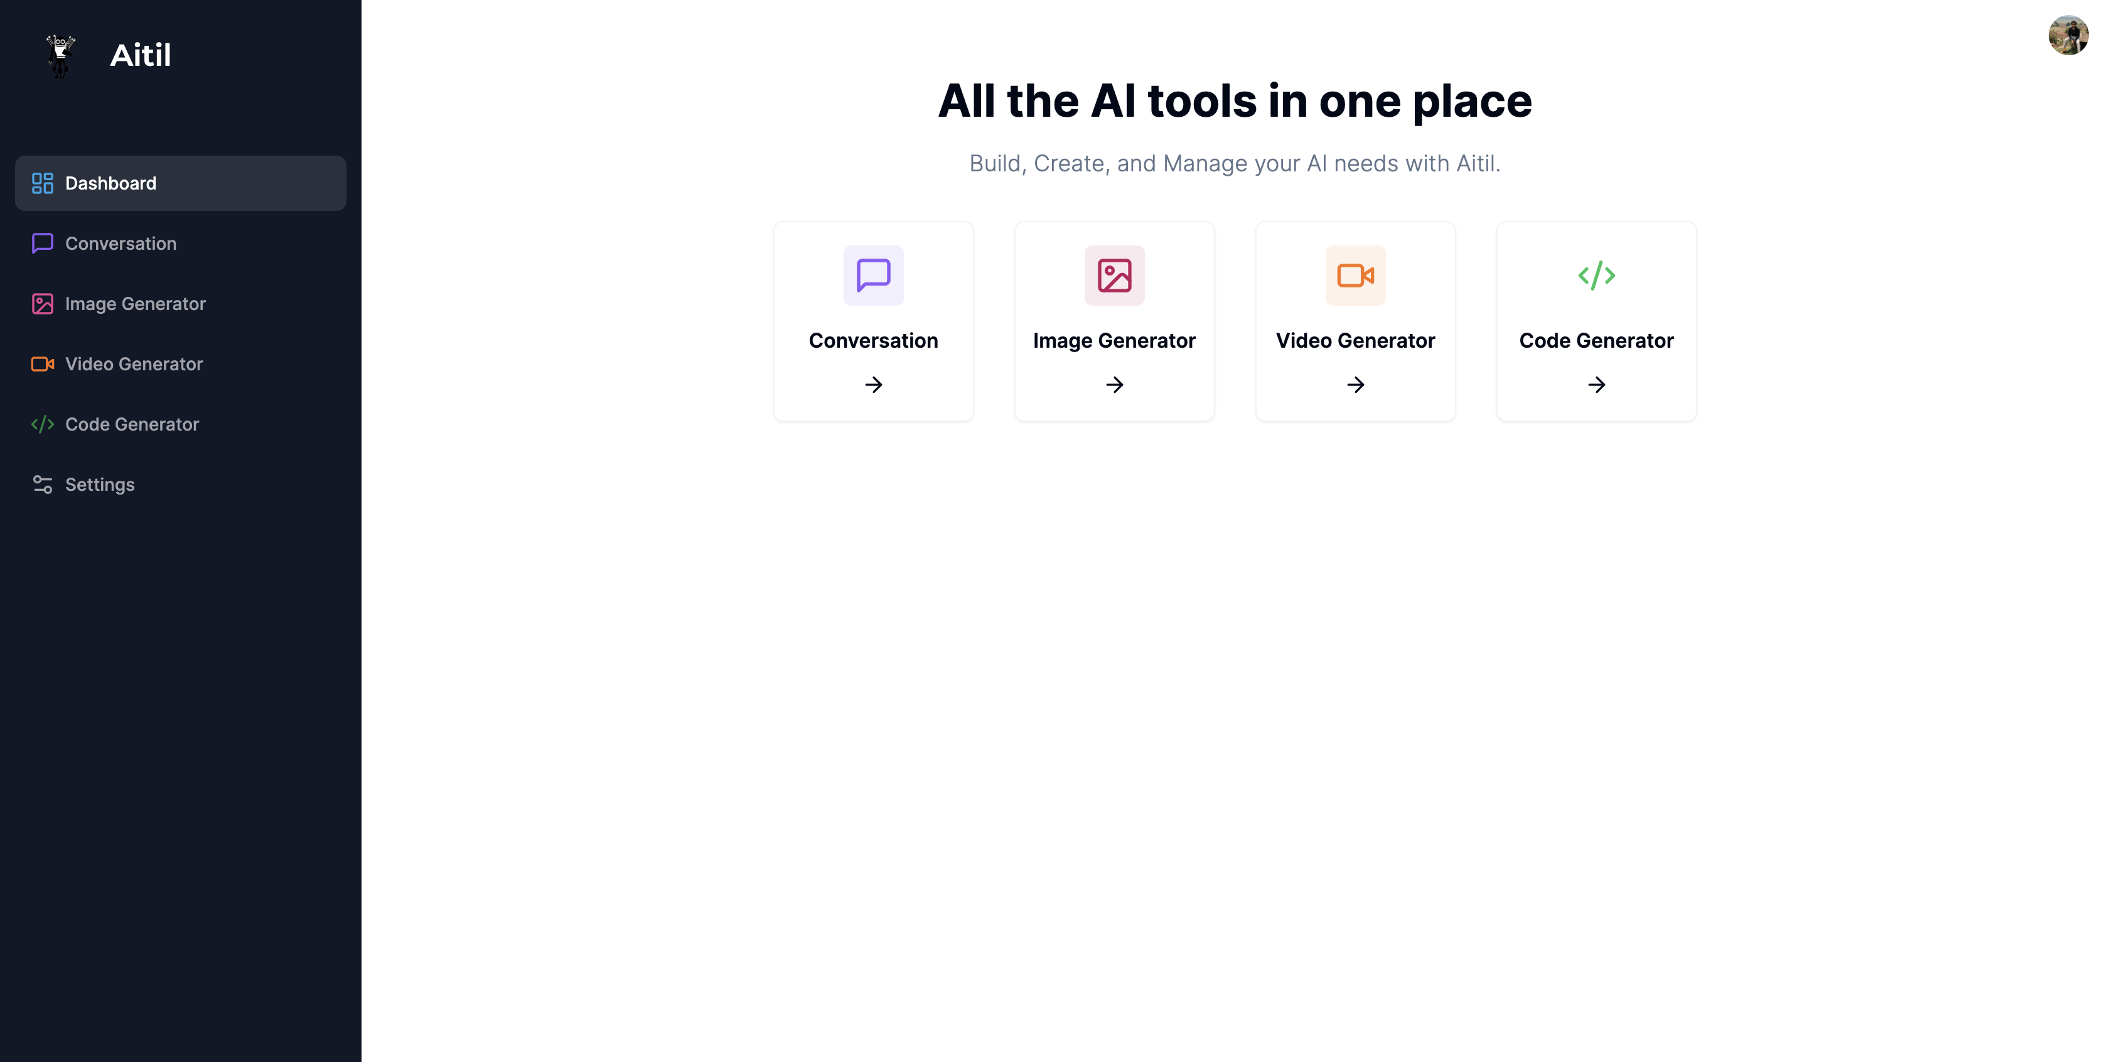Click the Aitil robot logo icon
This screenshot has height=1062, width=2109.
pyautogui.click(x=61, y=56)
